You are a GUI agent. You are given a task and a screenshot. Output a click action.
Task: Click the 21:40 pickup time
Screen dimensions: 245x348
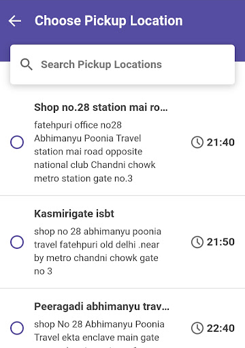220,142
